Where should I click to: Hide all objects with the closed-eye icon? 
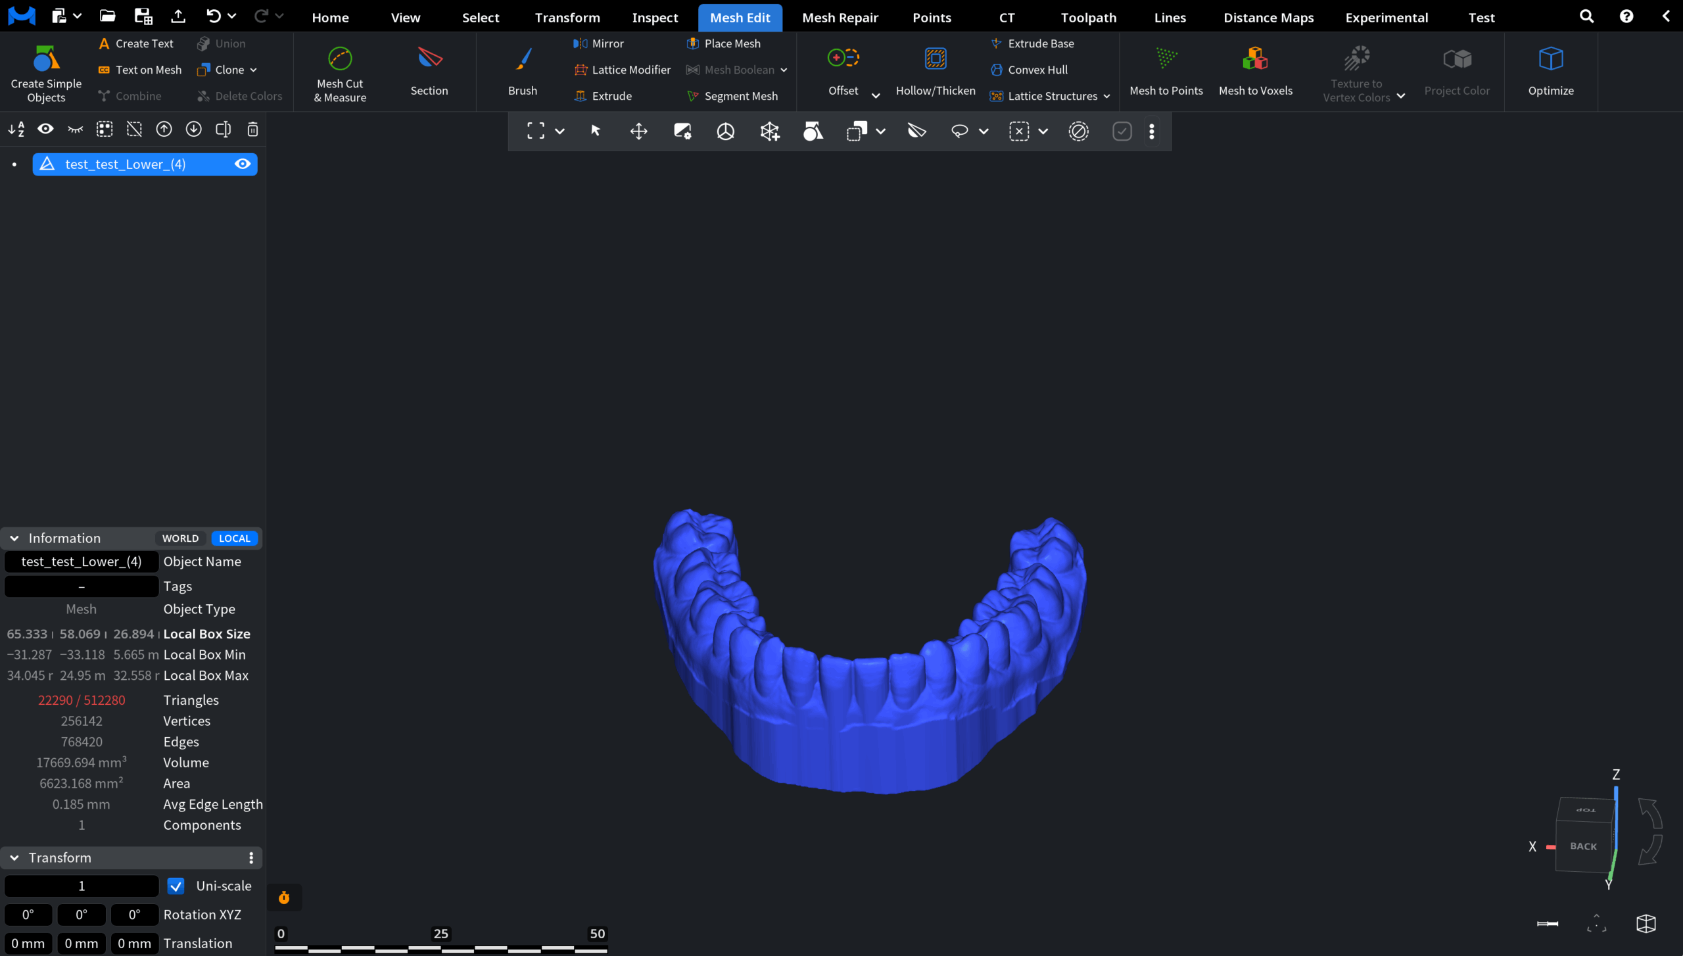74,130
